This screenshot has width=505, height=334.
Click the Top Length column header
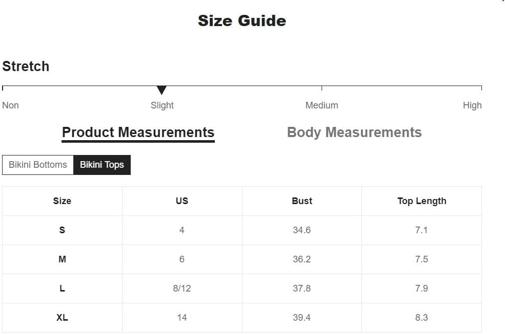421,201
